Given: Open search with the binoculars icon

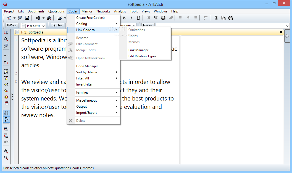Looking at the screenshot, I should click(x=49, y=18).
